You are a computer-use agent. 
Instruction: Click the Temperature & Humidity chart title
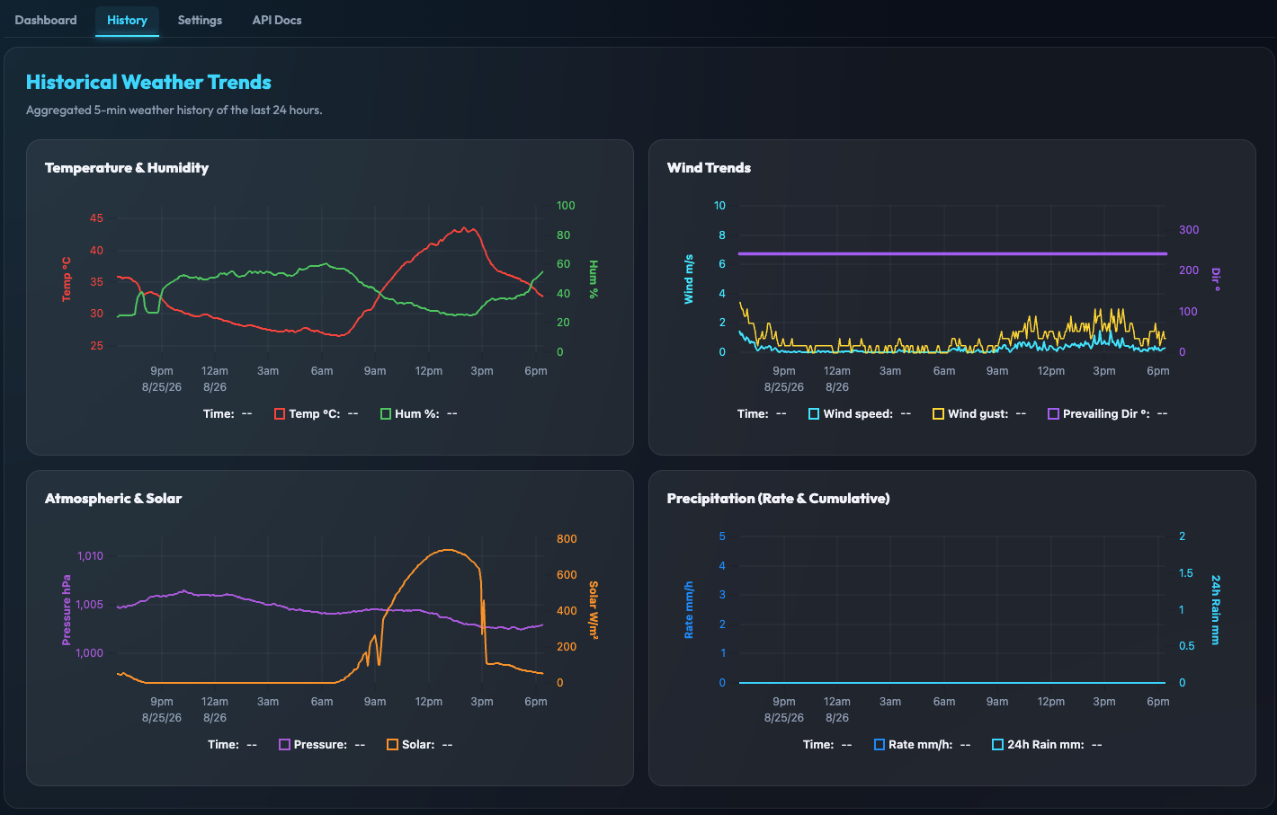pyautogui.click(x=127, y=168)
